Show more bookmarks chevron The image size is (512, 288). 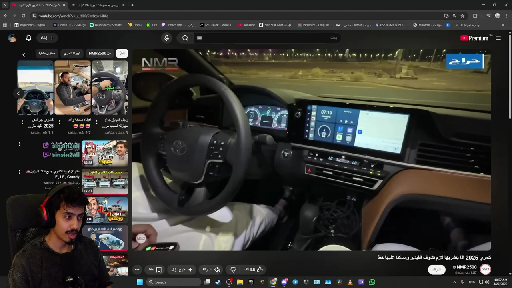coord(503,25)
